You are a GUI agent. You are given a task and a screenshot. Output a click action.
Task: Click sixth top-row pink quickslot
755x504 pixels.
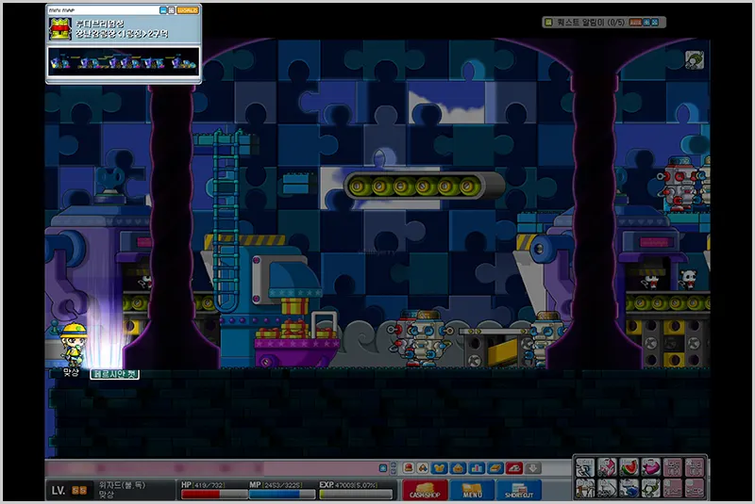click(x=695, y=467)
